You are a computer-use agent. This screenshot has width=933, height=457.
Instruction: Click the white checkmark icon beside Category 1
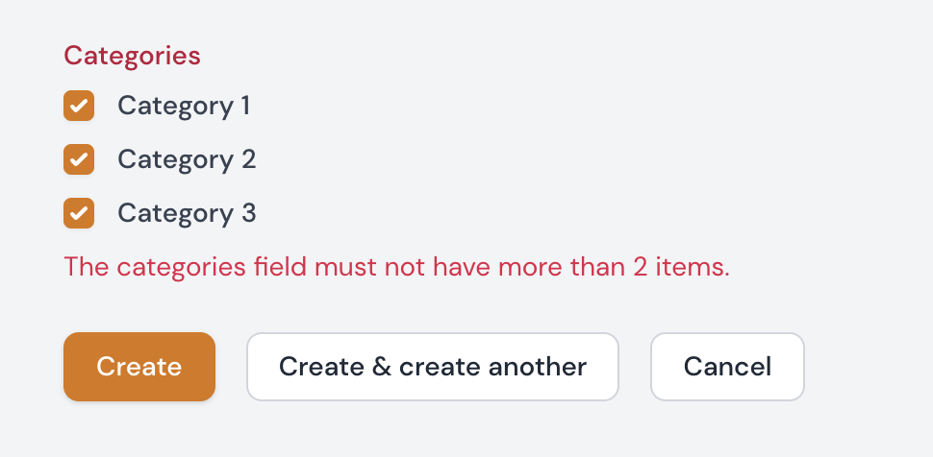pyautogui.click(x=79, y=106)
